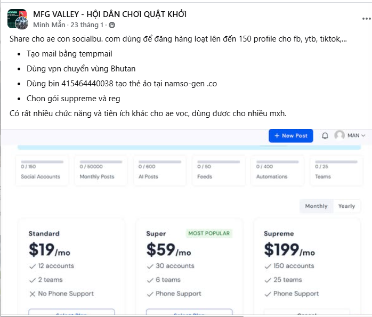Expand the MAN account dropdown

356,135
